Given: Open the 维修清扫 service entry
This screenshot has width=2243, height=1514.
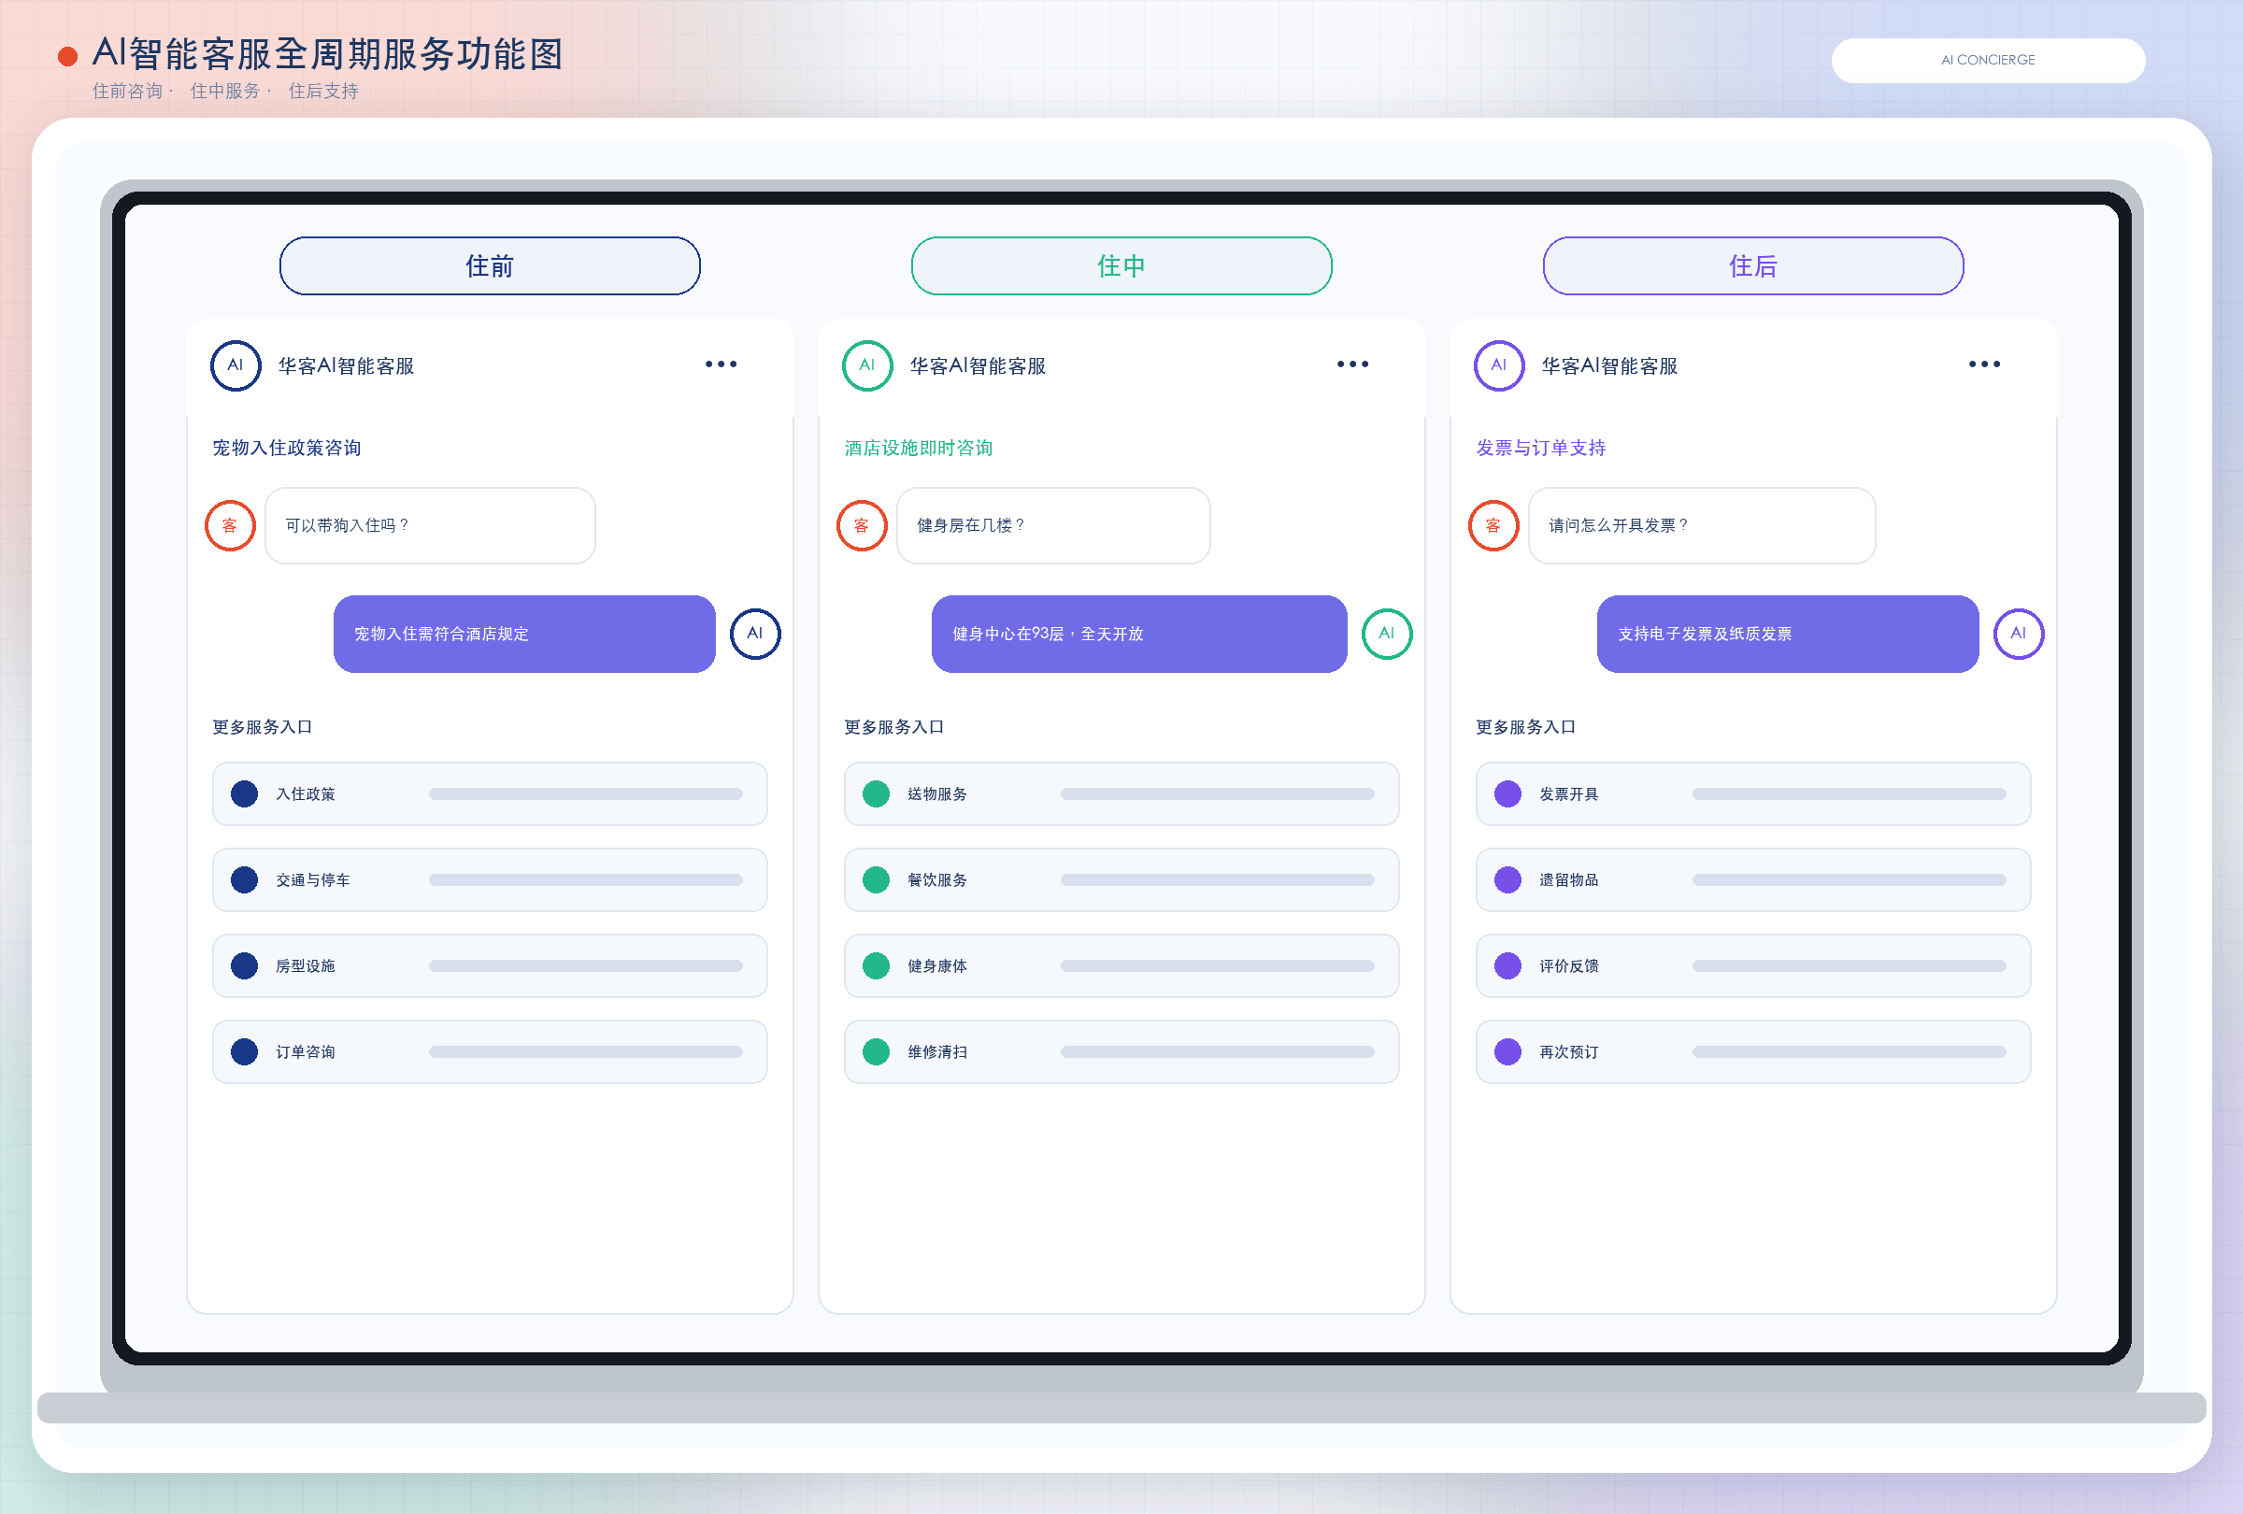Looking at the screenshot, I should [1121, 1051].
